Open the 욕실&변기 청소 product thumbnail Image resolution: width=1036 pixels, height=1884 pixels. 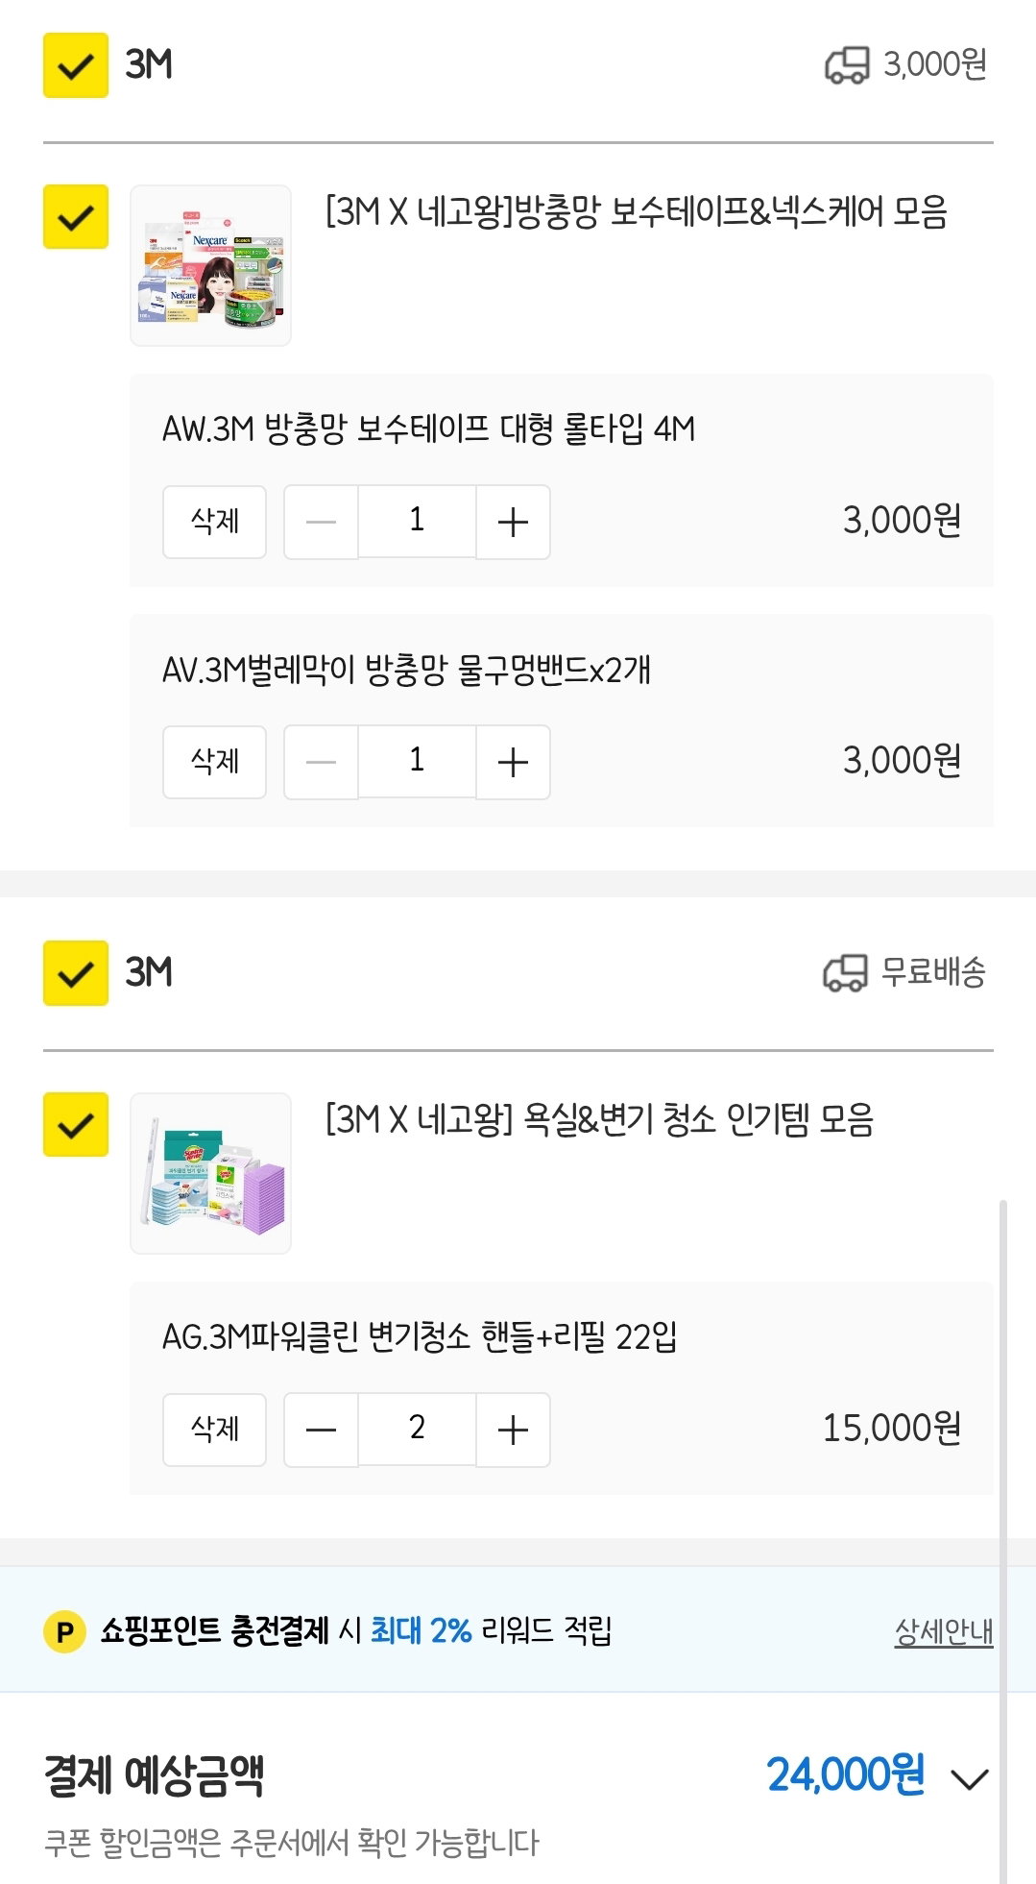[210, 1173]
